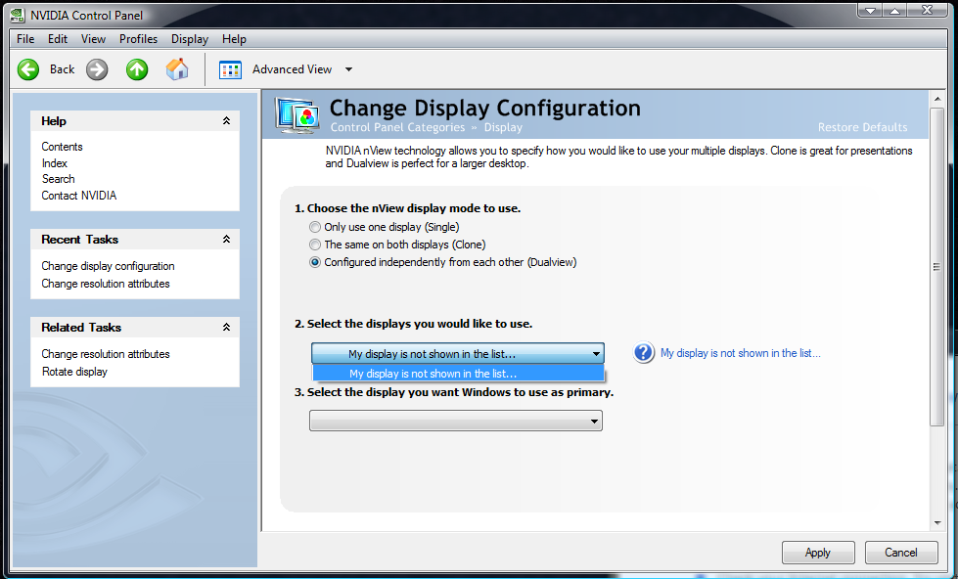
Task: Select The same on both displays (Clone)
Action: [x=315, y=245]
